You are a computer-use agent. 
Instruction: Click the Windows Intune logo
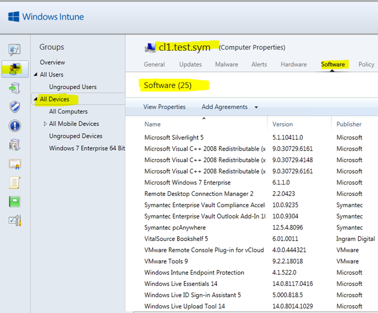(46, 17)
